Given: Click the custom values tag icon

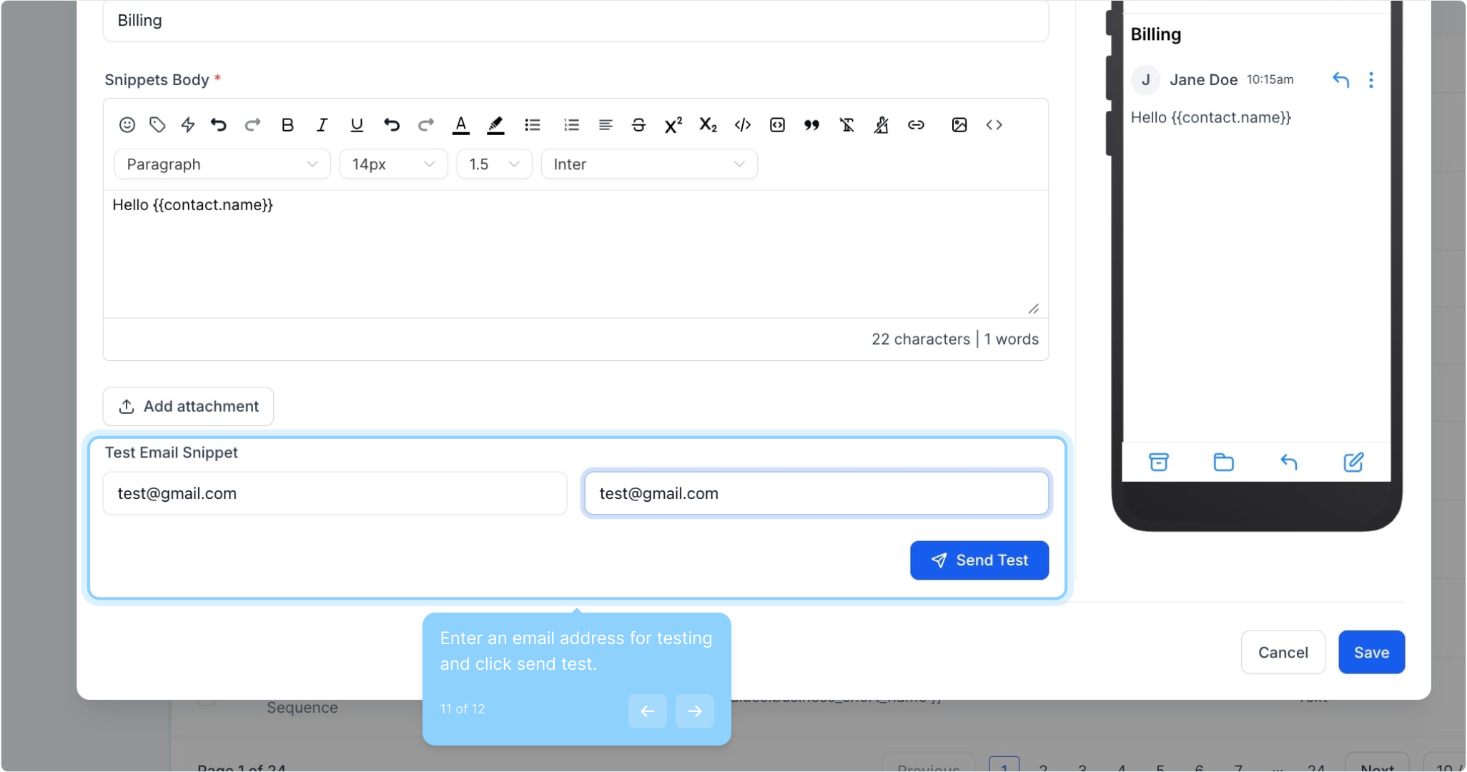Looking at the screenshot, I should pos(157,125).
